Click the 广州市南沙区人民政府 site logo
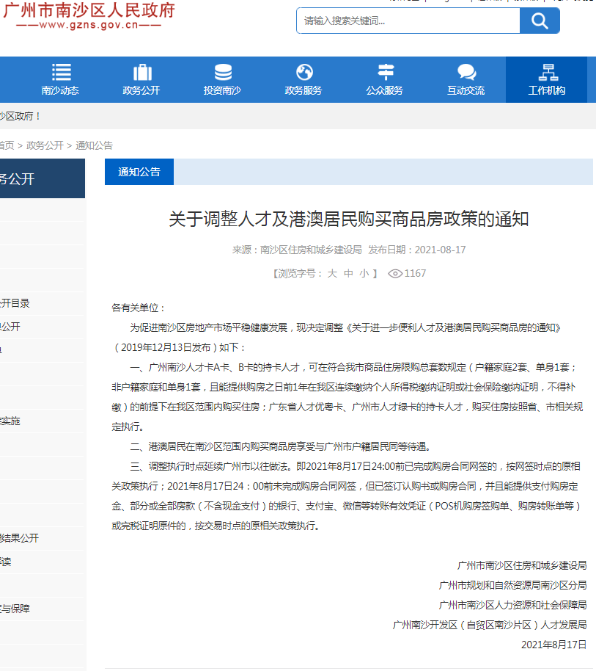 pyautogui.click(x=88, y=16)
